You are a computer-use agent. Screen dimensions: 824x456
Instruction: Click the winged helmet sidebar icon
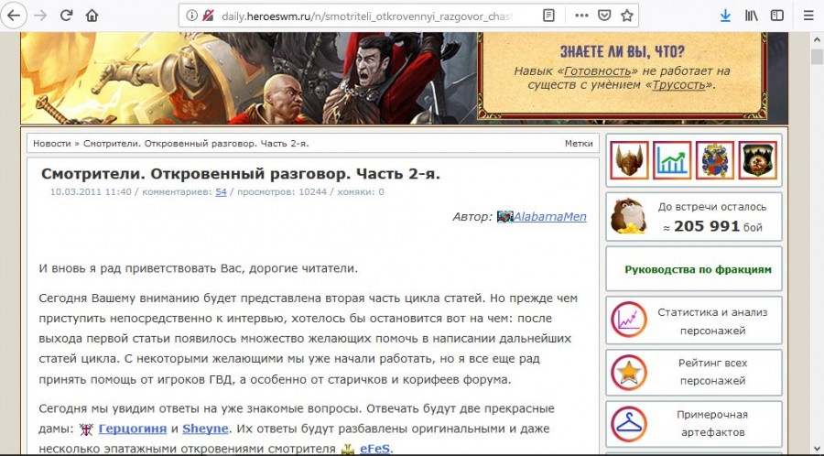tap(629, 160)
